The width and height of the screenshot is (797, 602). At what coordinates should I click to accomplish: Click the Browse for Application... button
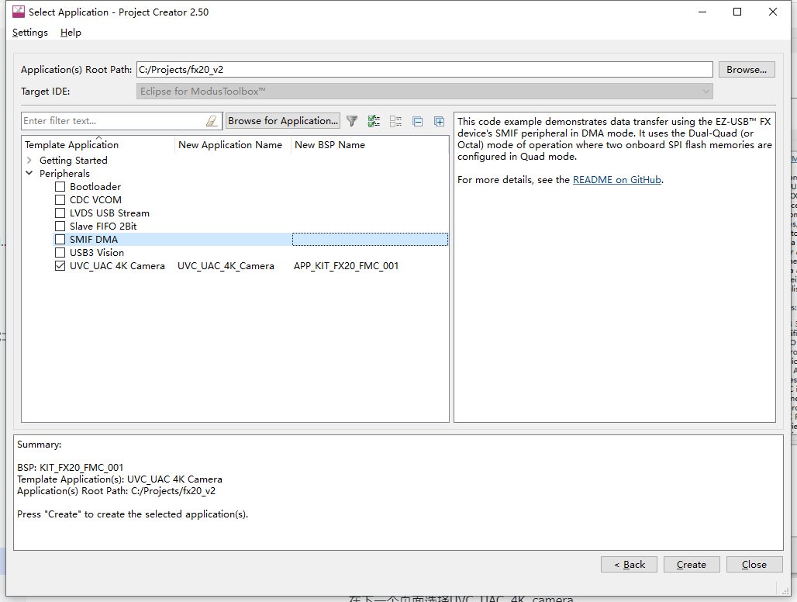[x=283, y=121]
